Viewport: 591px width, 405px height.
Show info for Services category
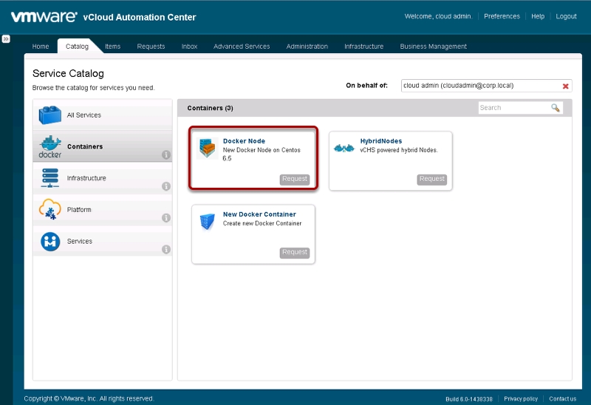coord(165,249)
